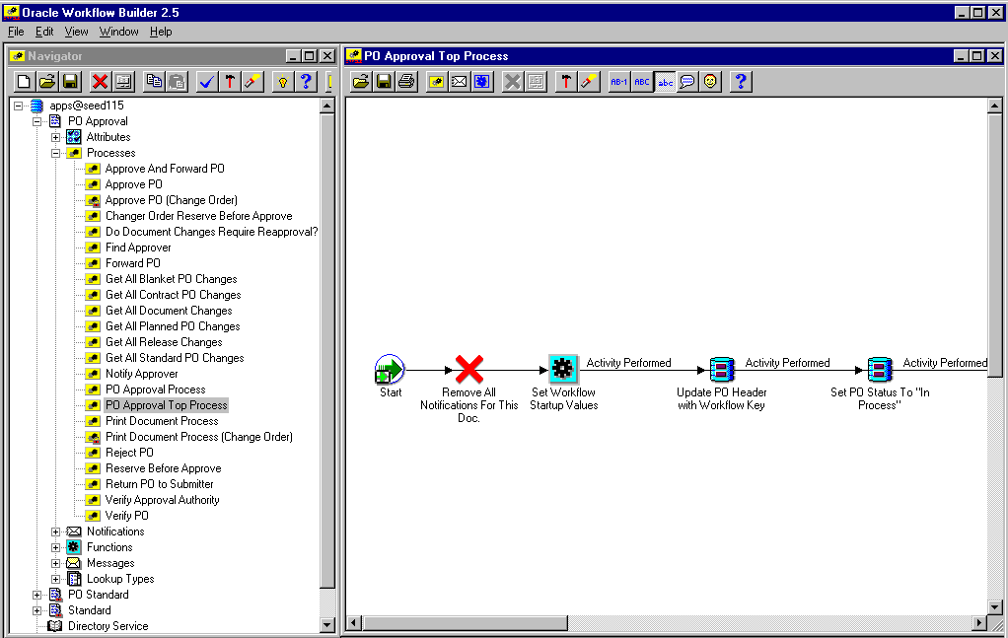Click the flashlight icon in process window toolbar
This screenshot has height=638, width=1008.
[589, 82]
